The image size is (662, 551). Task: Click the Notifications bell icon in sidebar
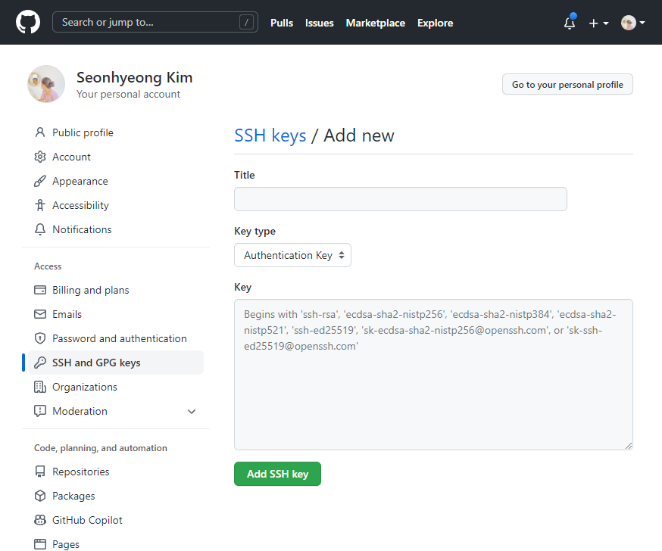(x=40, y=229)
